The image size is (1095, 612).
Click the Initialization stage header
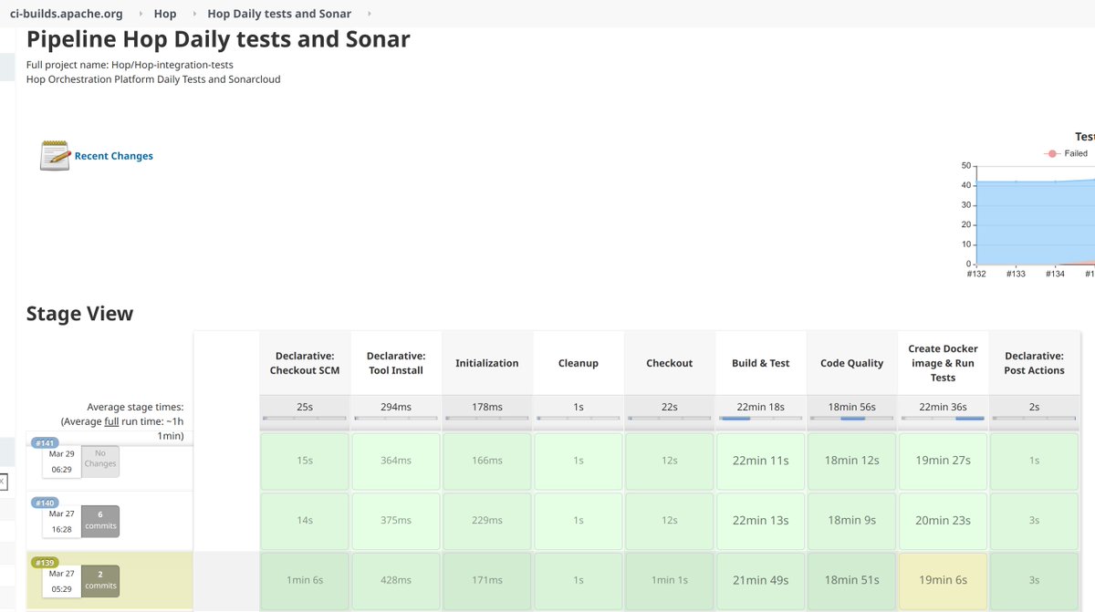click(x=487, y=363)
